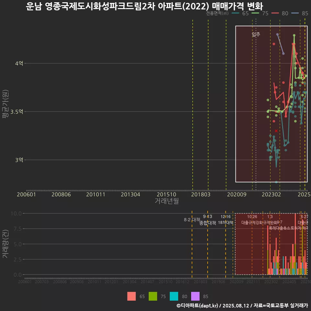Click the green 75 bar-legend swatch
The image size is (311, 311).
153,296
